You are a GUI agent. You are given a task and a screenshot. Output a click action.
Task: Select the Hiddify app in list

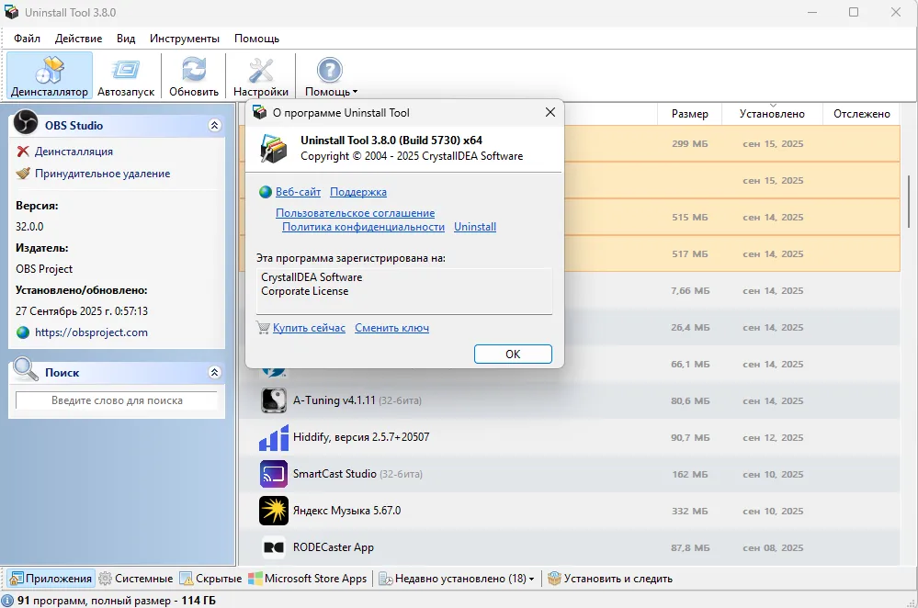[360, 437]
